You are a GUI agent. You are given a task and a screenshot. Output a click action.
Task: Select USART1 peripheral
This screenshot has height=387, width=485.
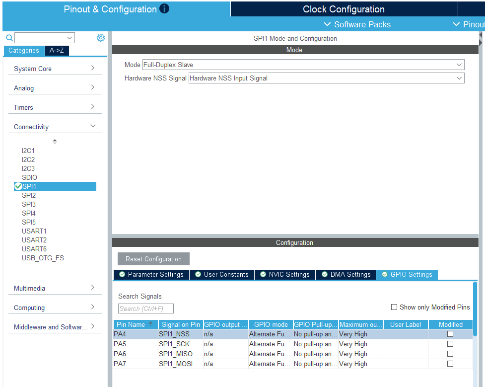point(34,232)
